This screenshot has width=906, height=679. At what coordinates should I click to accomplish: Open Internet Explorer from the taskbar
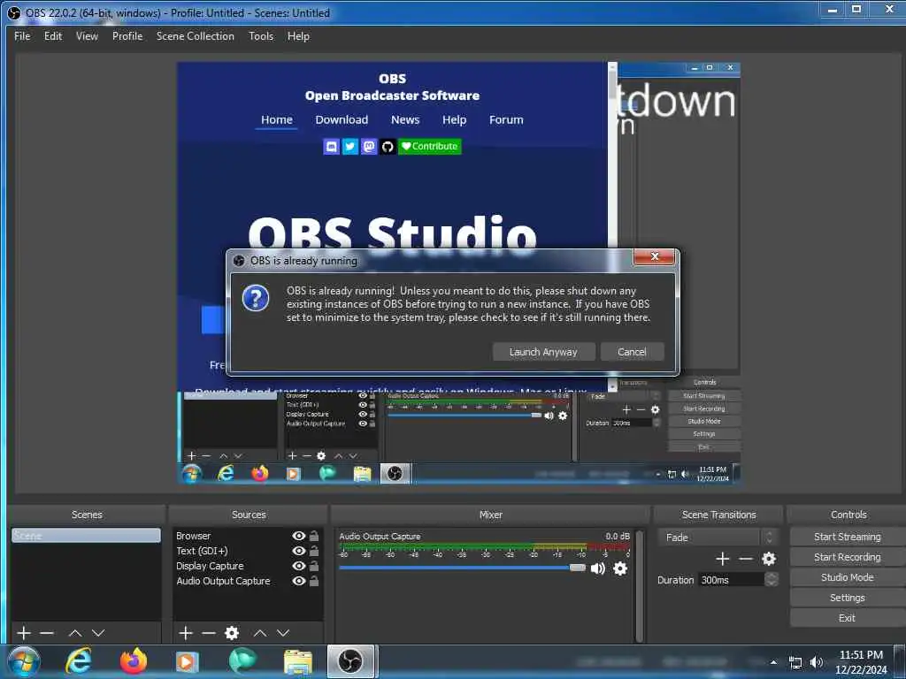tap(78, 661)
